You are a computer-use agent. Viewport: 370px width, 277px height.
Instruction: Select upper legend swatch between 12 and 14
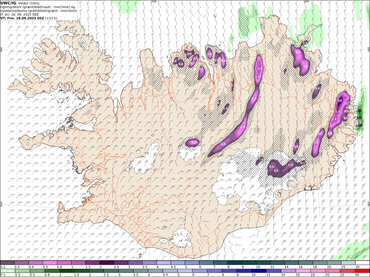277,263
